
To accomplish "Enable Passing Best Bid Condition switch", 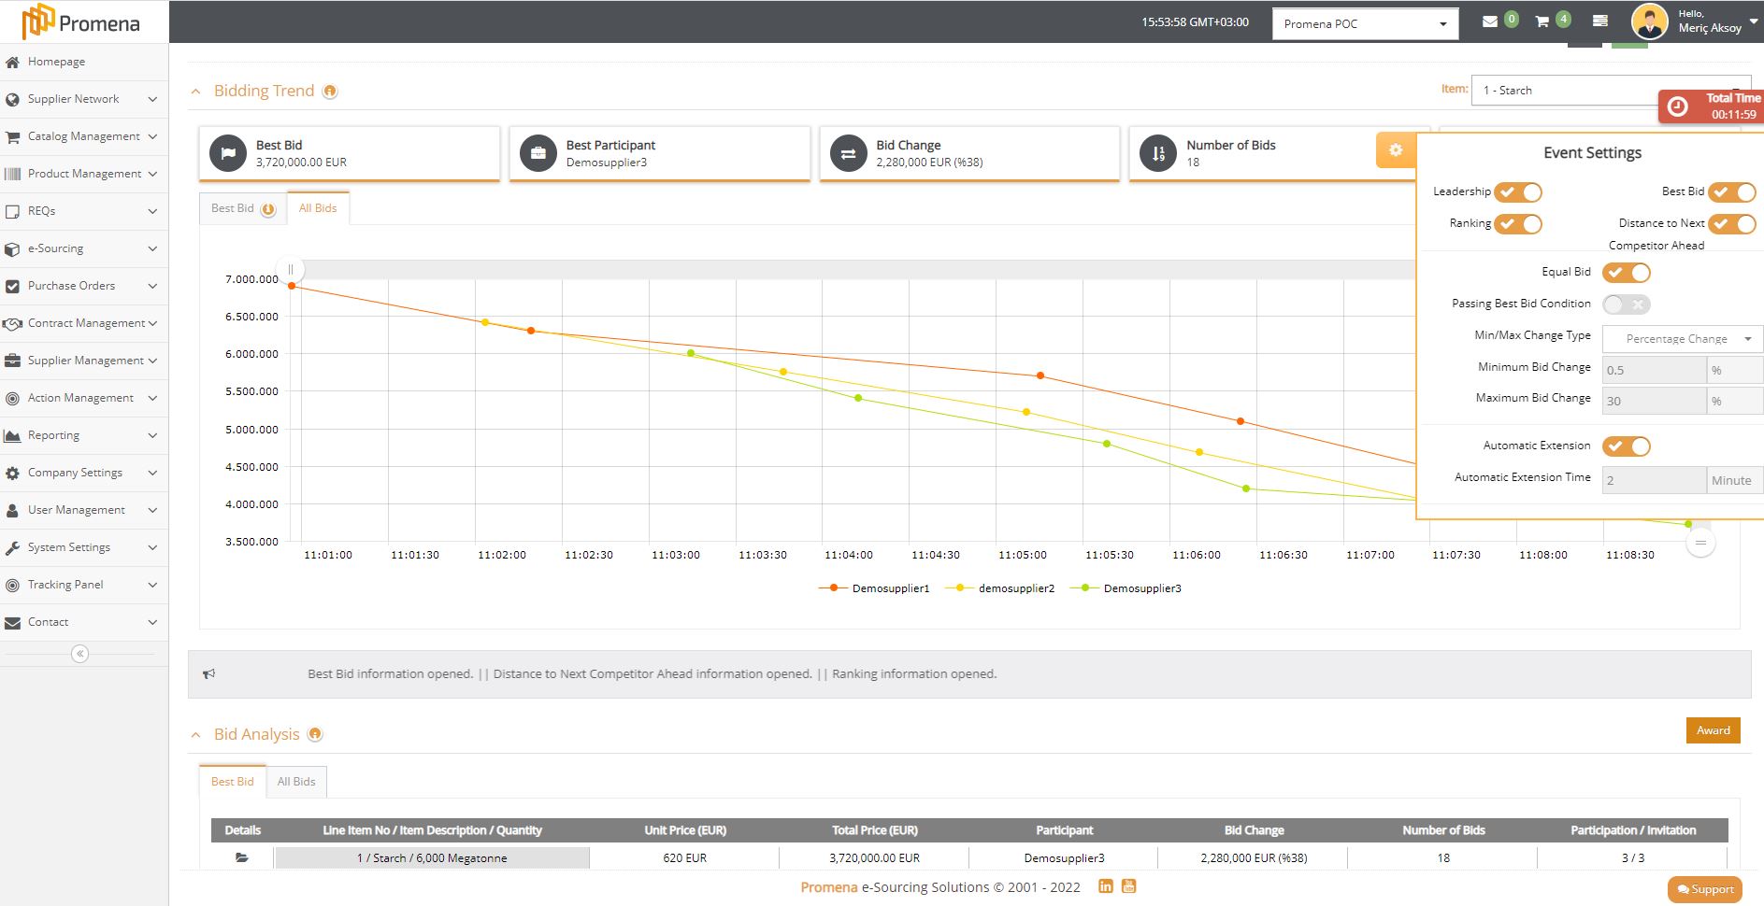I will click(x=1626, y=304).
